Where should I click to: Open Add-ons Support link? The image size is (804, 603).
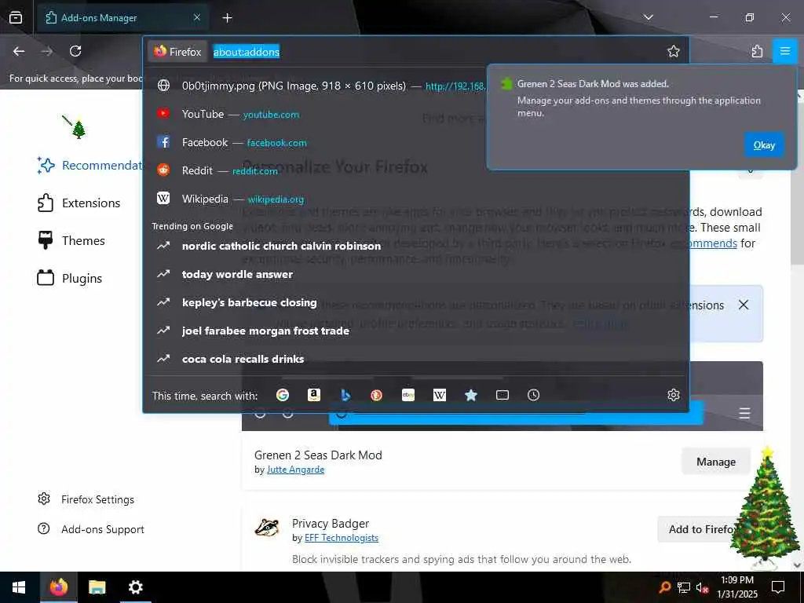pyautogui.click(x=91, y=529)
